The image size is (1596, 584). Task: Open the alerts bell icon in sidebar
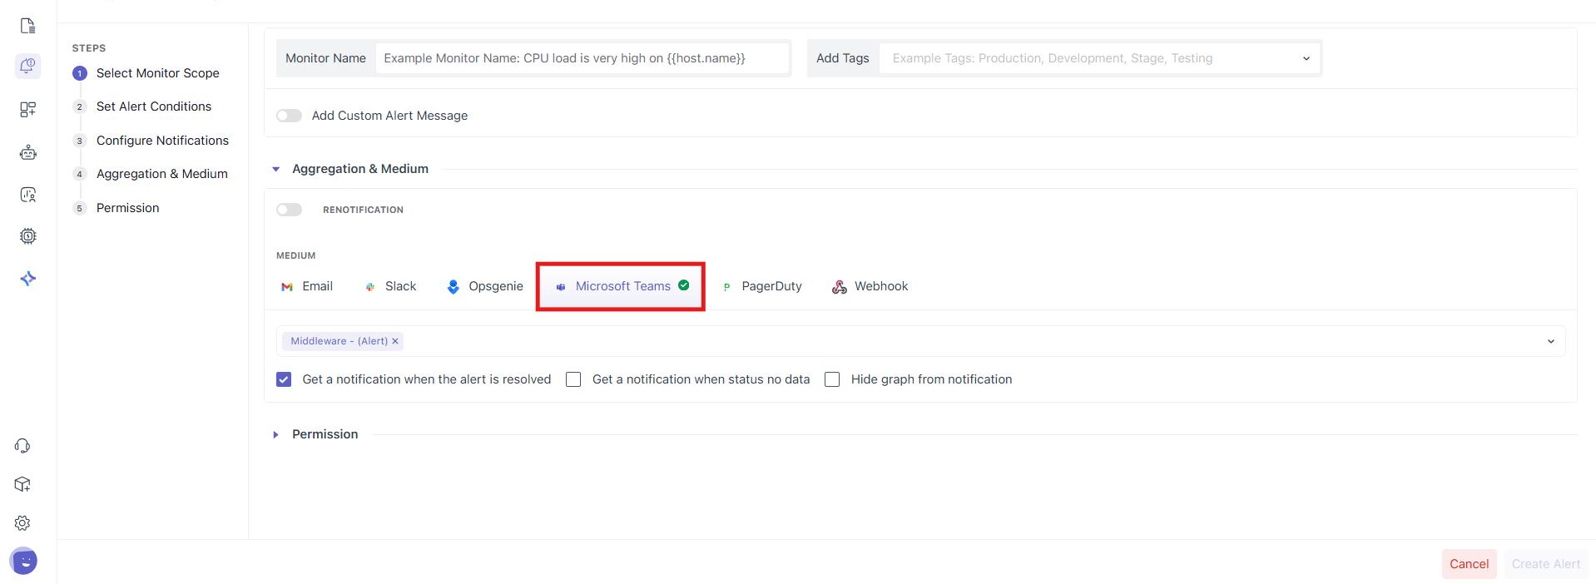pos(27,66)
